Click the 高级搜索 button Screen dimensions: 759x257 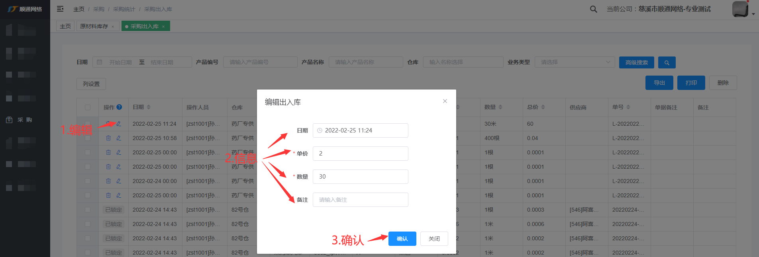coord(636,62)
